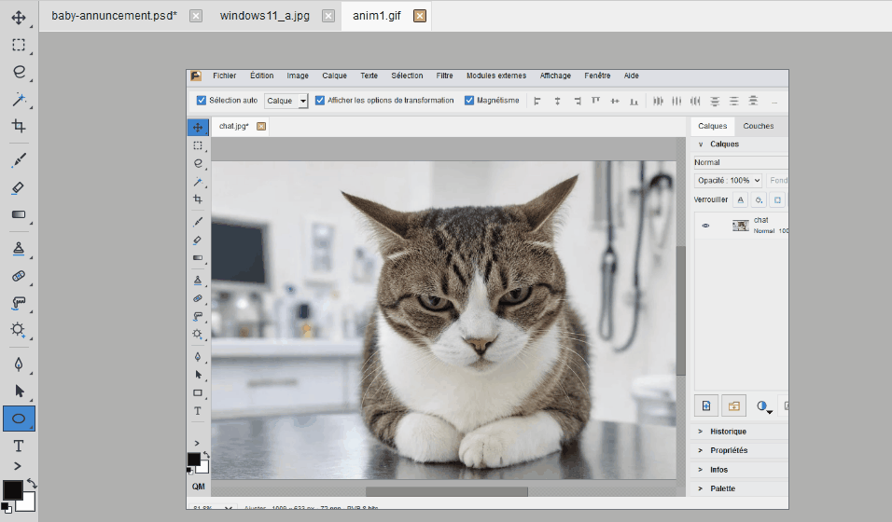
Task: Open the Modules externes menu
Action: coord(496,76)
